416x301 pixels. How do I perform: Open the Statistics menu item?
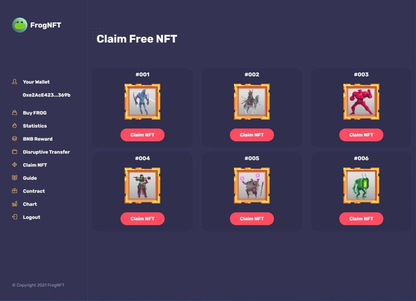click(x=35, y=126)
